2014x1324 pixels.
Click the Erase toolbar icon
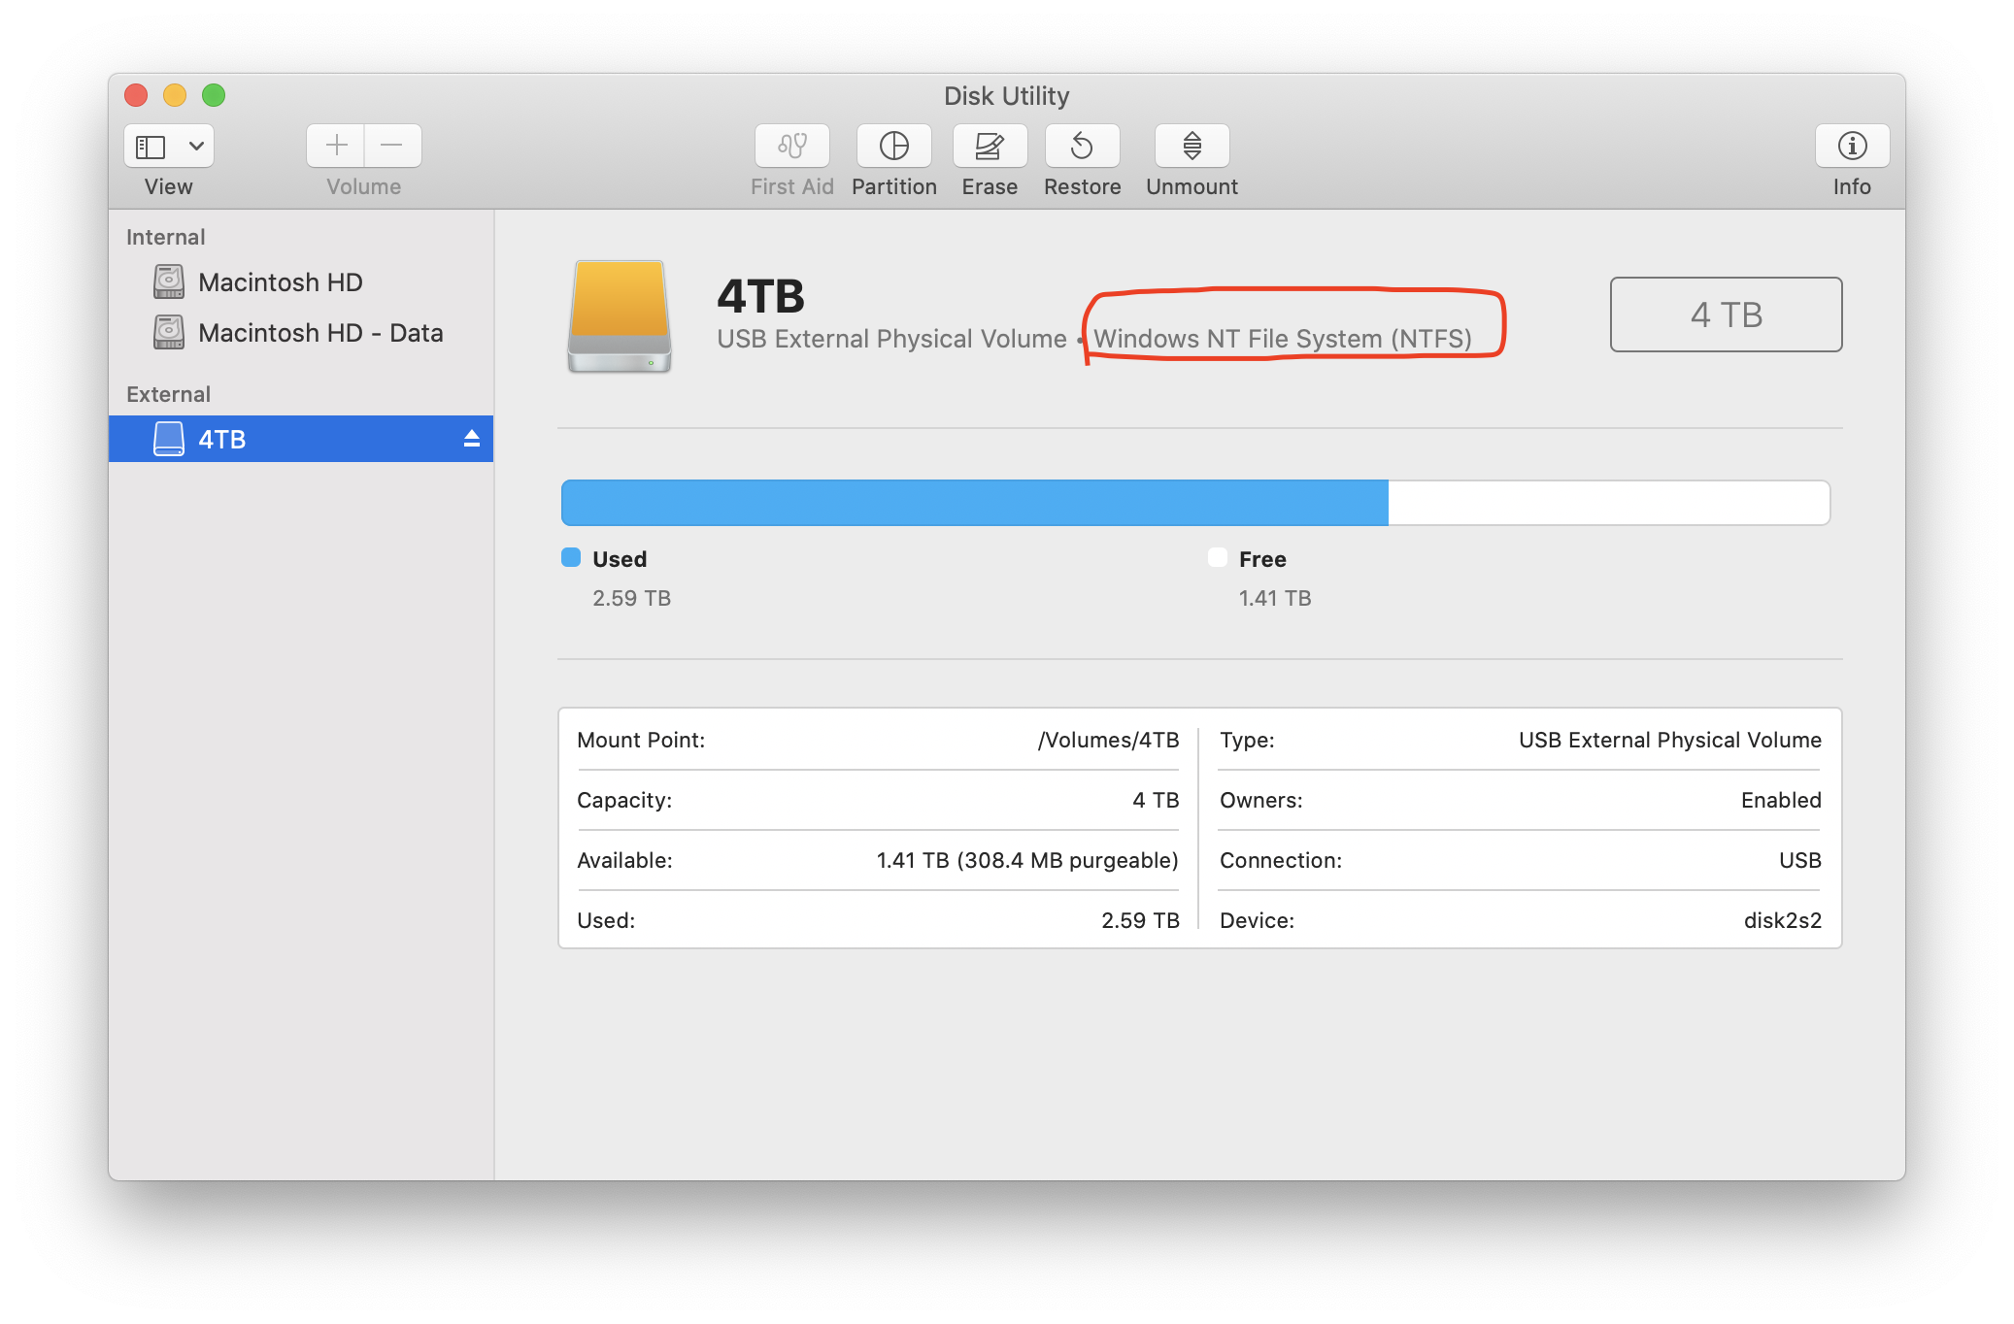(x=989, y=147)
